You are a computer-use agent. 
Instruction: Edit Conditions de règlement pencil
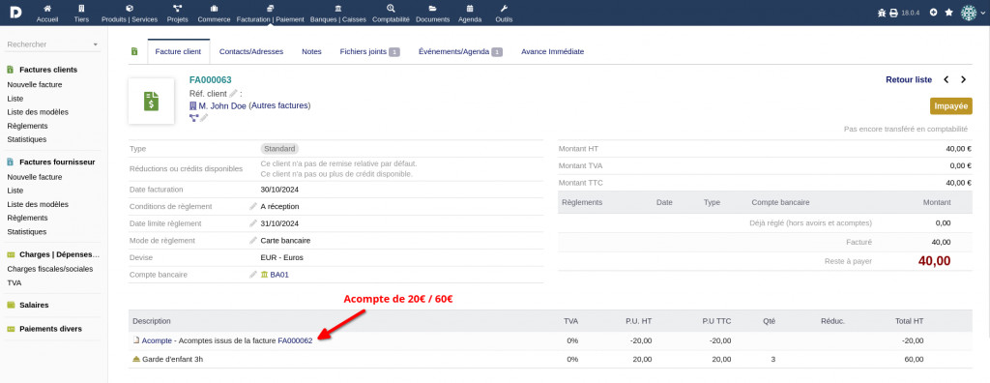click(253, 206)
